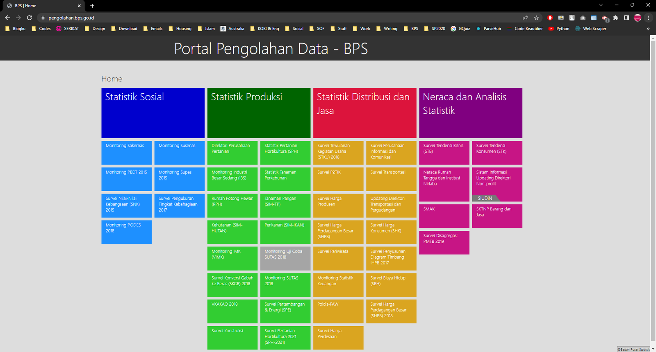Open the Chrome three-dot menu
This screenshot has width=656, height=352.
tap(649, 18)
